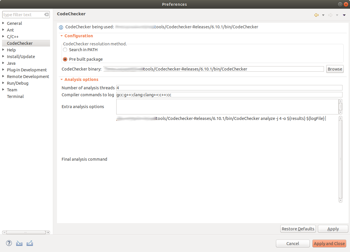Screen dimensions: 350x252
Task: Click the info icon beside CodeChecker being used
Action: click(61, 27)
